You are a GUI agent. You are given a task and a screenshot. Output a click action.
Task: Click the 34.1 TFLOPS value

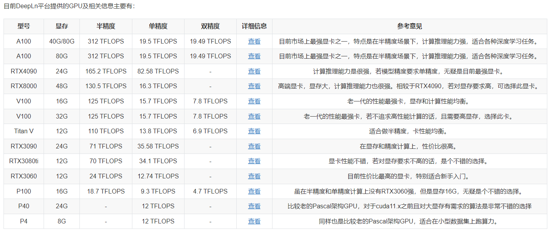pos(158,161)
